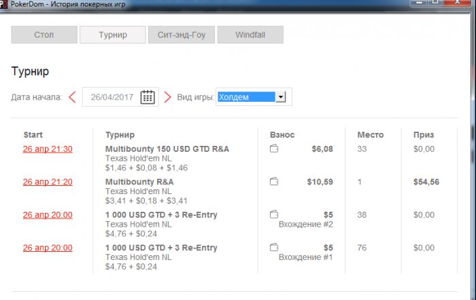Switch to the Сит-энд-Гоу tab
Image resolution: width=476 pixels, height=300 pixels.
click(x=182, y=35)
